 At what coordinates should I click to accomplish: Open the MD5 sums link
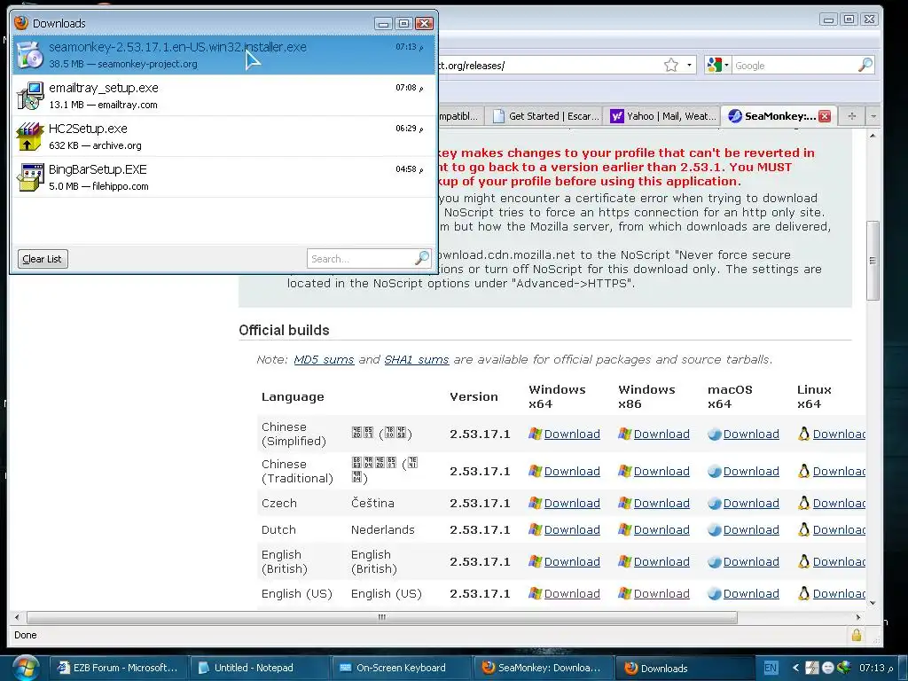(324, 360)
